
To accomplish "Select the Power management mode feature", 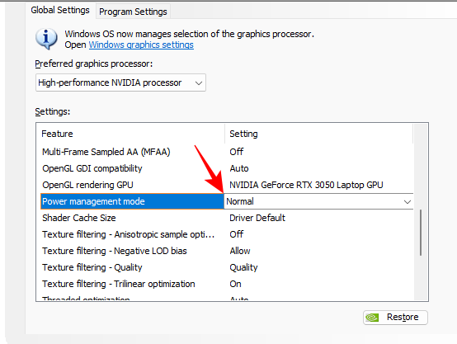I will click(x=132, y=201).
